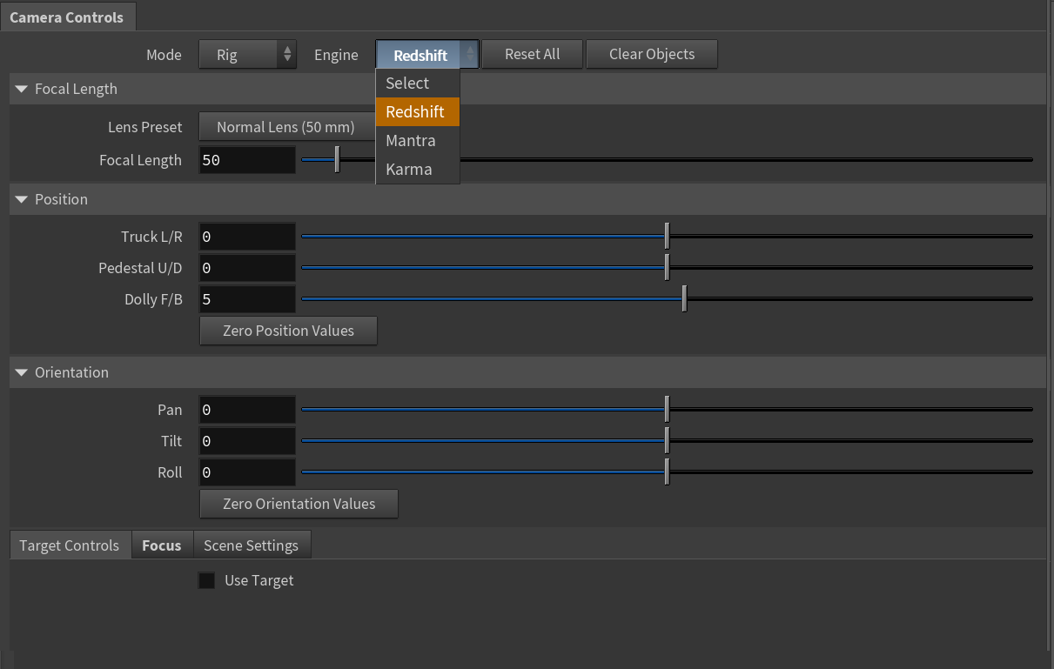Click the Truck L/R value field
This screenshot has width=1054, height=669.
point(247,237)
